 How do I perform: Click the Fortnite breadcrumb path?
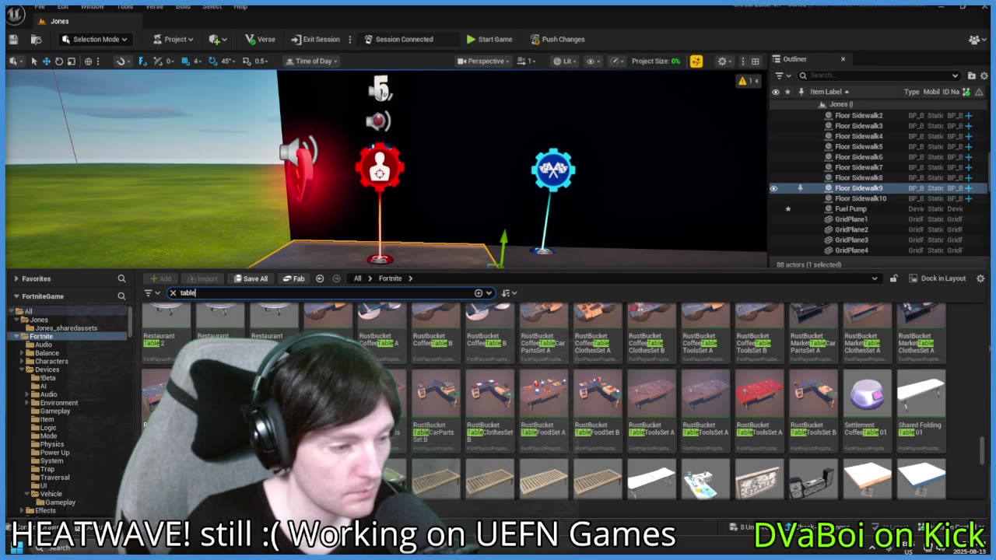pyautogui.click(x=390, y=278)
